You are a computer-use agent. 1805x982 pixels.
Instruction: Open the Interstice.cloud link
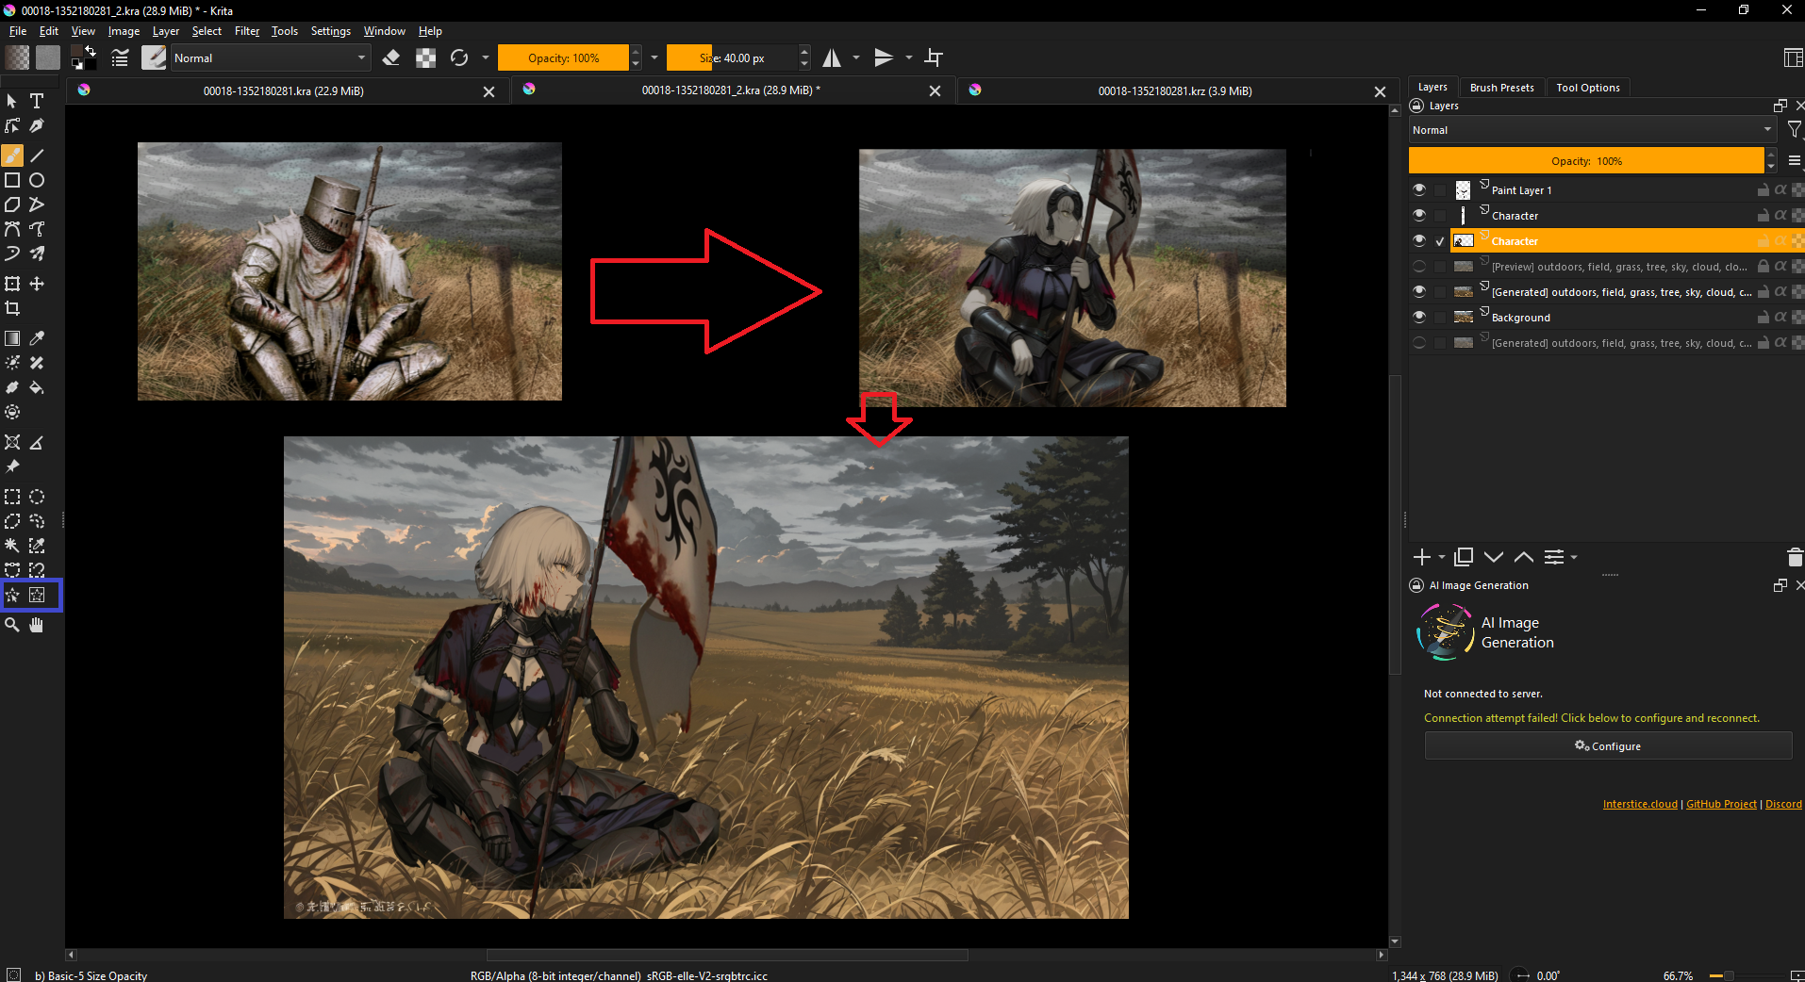[1640, 804]
